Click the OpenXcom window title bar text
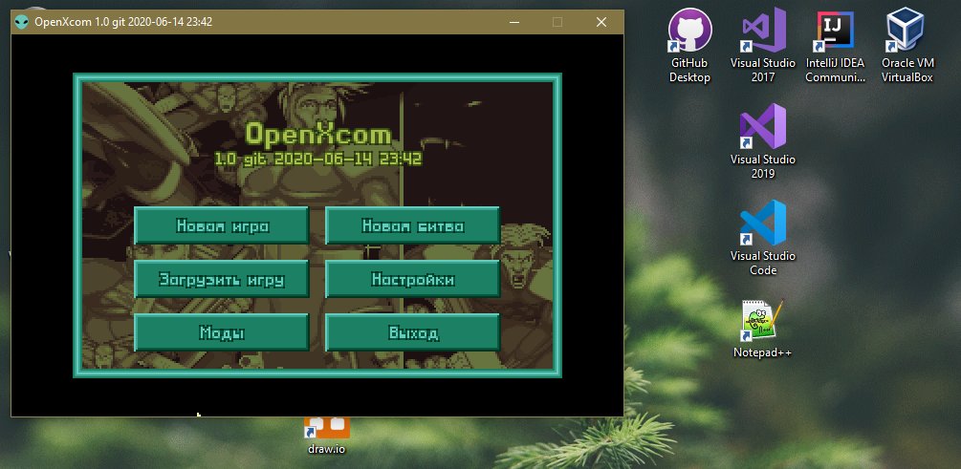The width and height of the screenshot is (961, 469). tap(123, 22)
